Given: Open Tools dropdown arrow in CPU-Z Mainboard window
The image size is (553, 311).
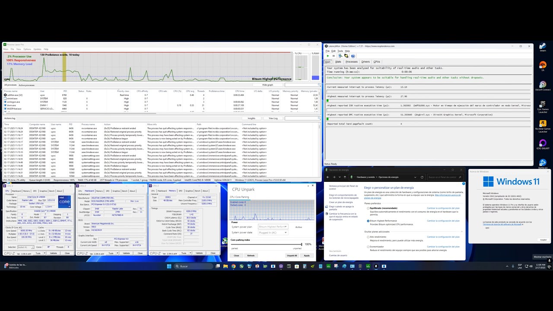Looking at the screenshot, I should [118, 253].
